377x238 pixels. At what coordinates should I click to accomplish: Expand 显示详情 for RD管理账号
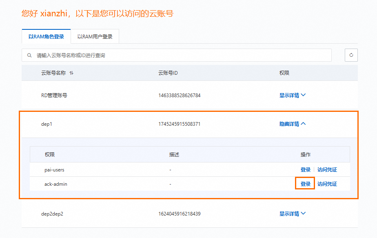(293, 95)
